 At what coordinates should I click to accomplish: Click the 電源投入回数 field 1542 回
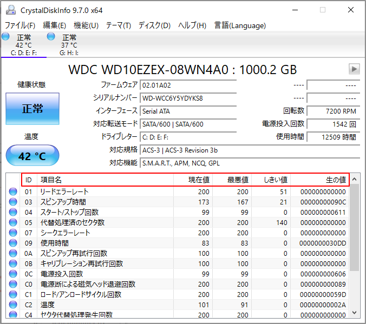[x=334, y=124]
